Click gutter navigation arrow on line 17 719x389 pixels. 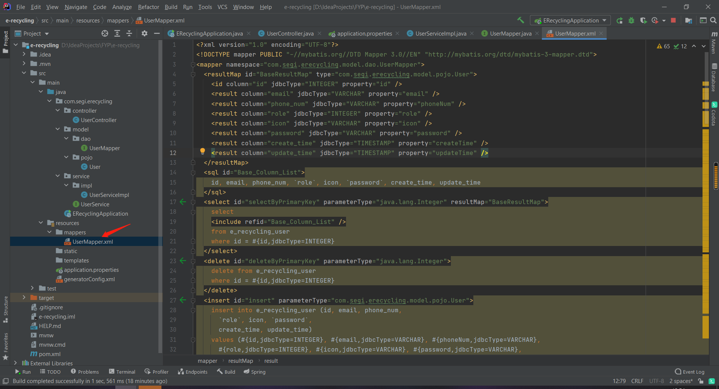[183, 202]
